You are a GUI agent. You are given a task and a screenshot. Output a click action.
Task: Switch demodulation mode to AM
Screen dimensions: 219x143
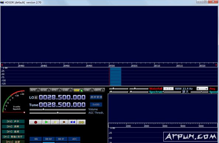35,90
